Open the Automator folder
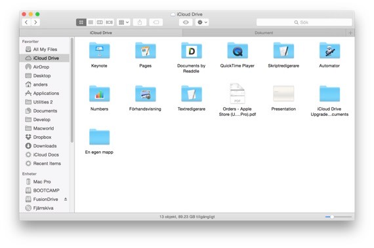374x248 pixels. pyautogui.click(x=329, y=50)
